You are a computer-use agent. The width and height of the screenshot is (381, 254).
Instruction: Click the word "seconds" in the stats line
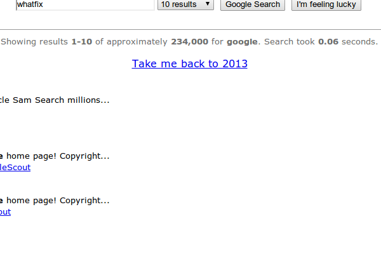point(358,41)
